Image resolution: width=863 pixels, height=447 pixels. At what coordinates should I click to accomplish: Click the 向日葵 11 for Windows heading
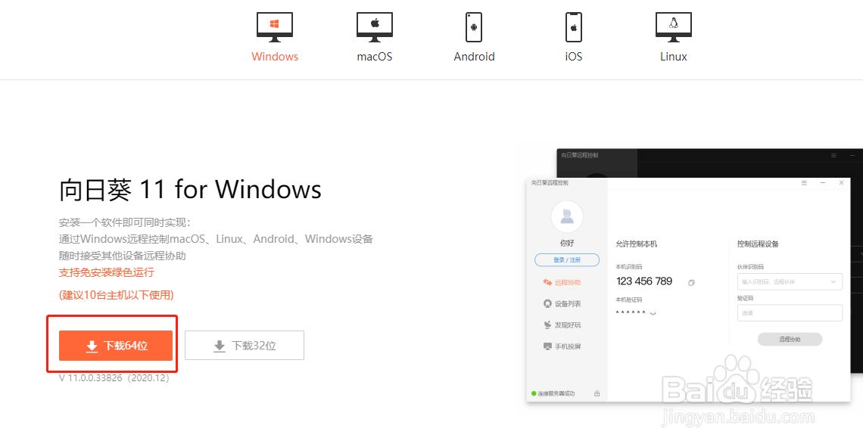pos(190,190)
